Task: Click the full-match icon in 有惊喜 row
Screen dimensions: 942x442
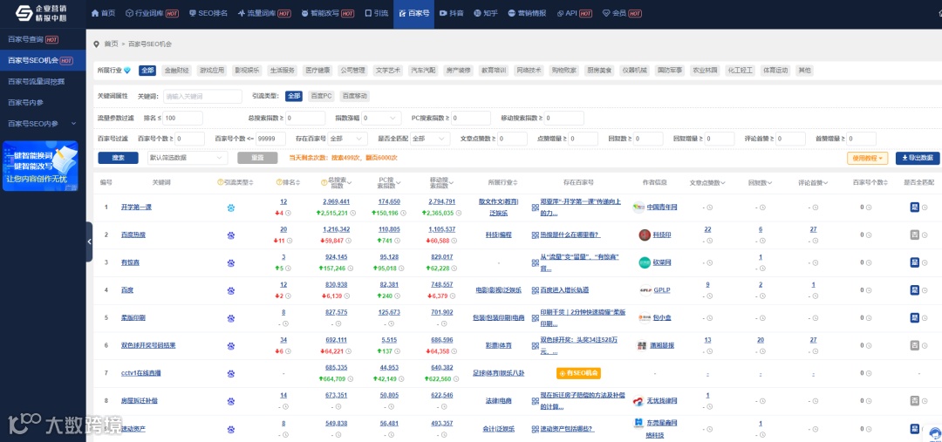Action: click(x=914, y=262)
